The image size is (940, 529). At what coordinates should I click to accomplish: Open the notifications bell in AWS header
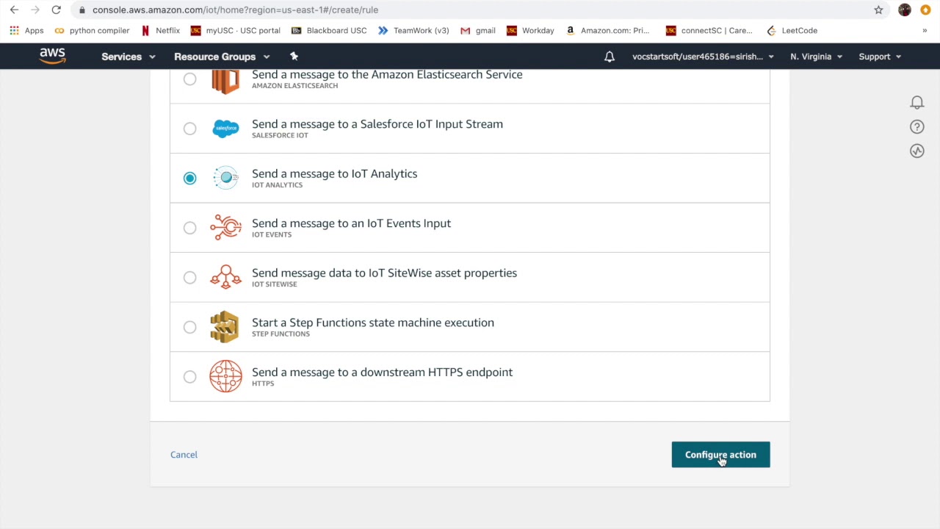point(610,57)
